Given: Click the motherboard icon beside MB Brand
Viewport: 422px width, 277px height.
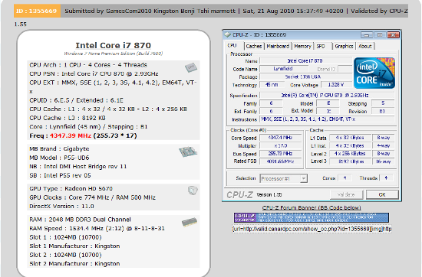Looking at the screenshot, I should pyautogui.click(x=188, y=152).
